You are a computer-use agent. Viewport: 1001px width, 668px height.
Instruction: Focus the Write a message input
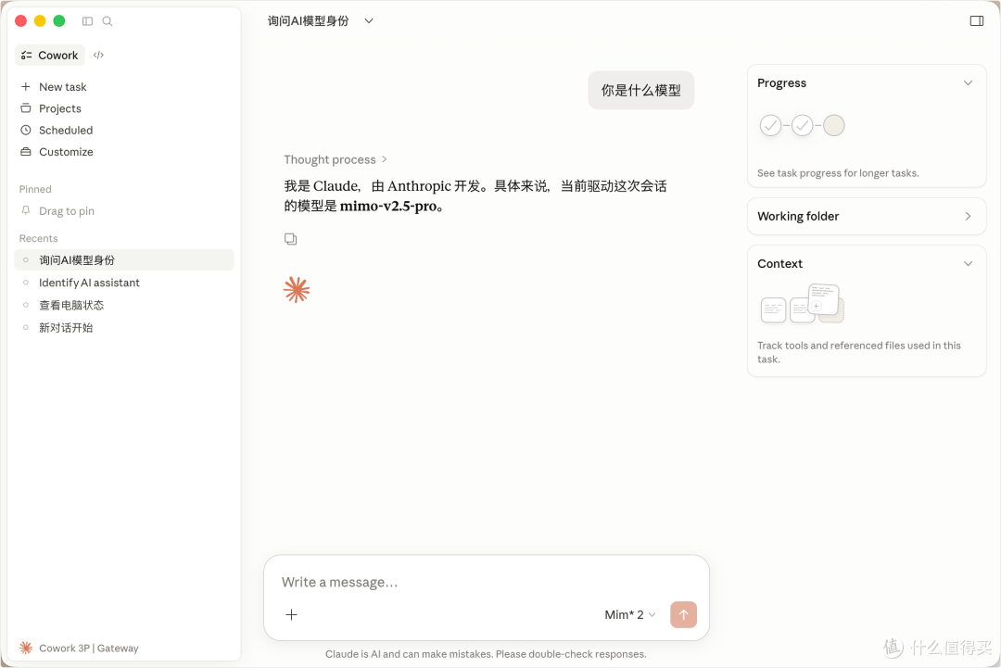[x=487, y=582]
